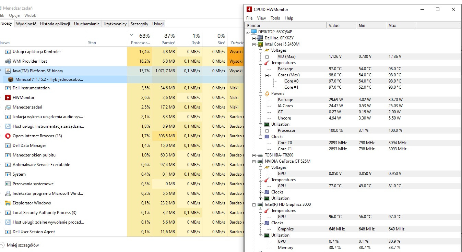The image size is (462, 252).
Task: Click the Intel Core i5 2450M CPU icon
Action: (260, 44)
